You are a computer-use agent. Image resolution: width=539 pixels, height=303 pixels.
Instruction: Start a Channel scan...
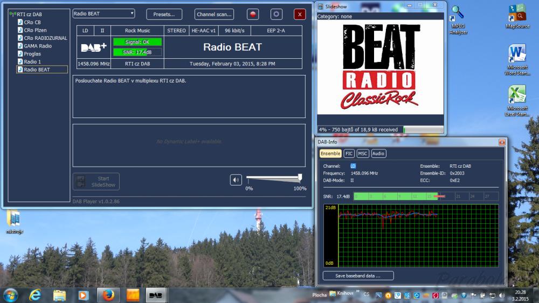click(x=214, y=15)
